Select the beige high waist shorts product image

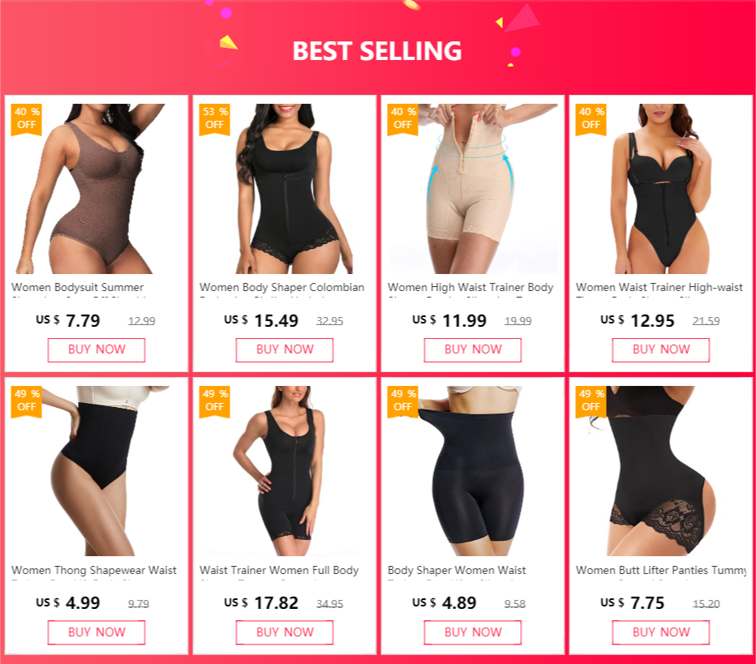(x=472, y=189)
